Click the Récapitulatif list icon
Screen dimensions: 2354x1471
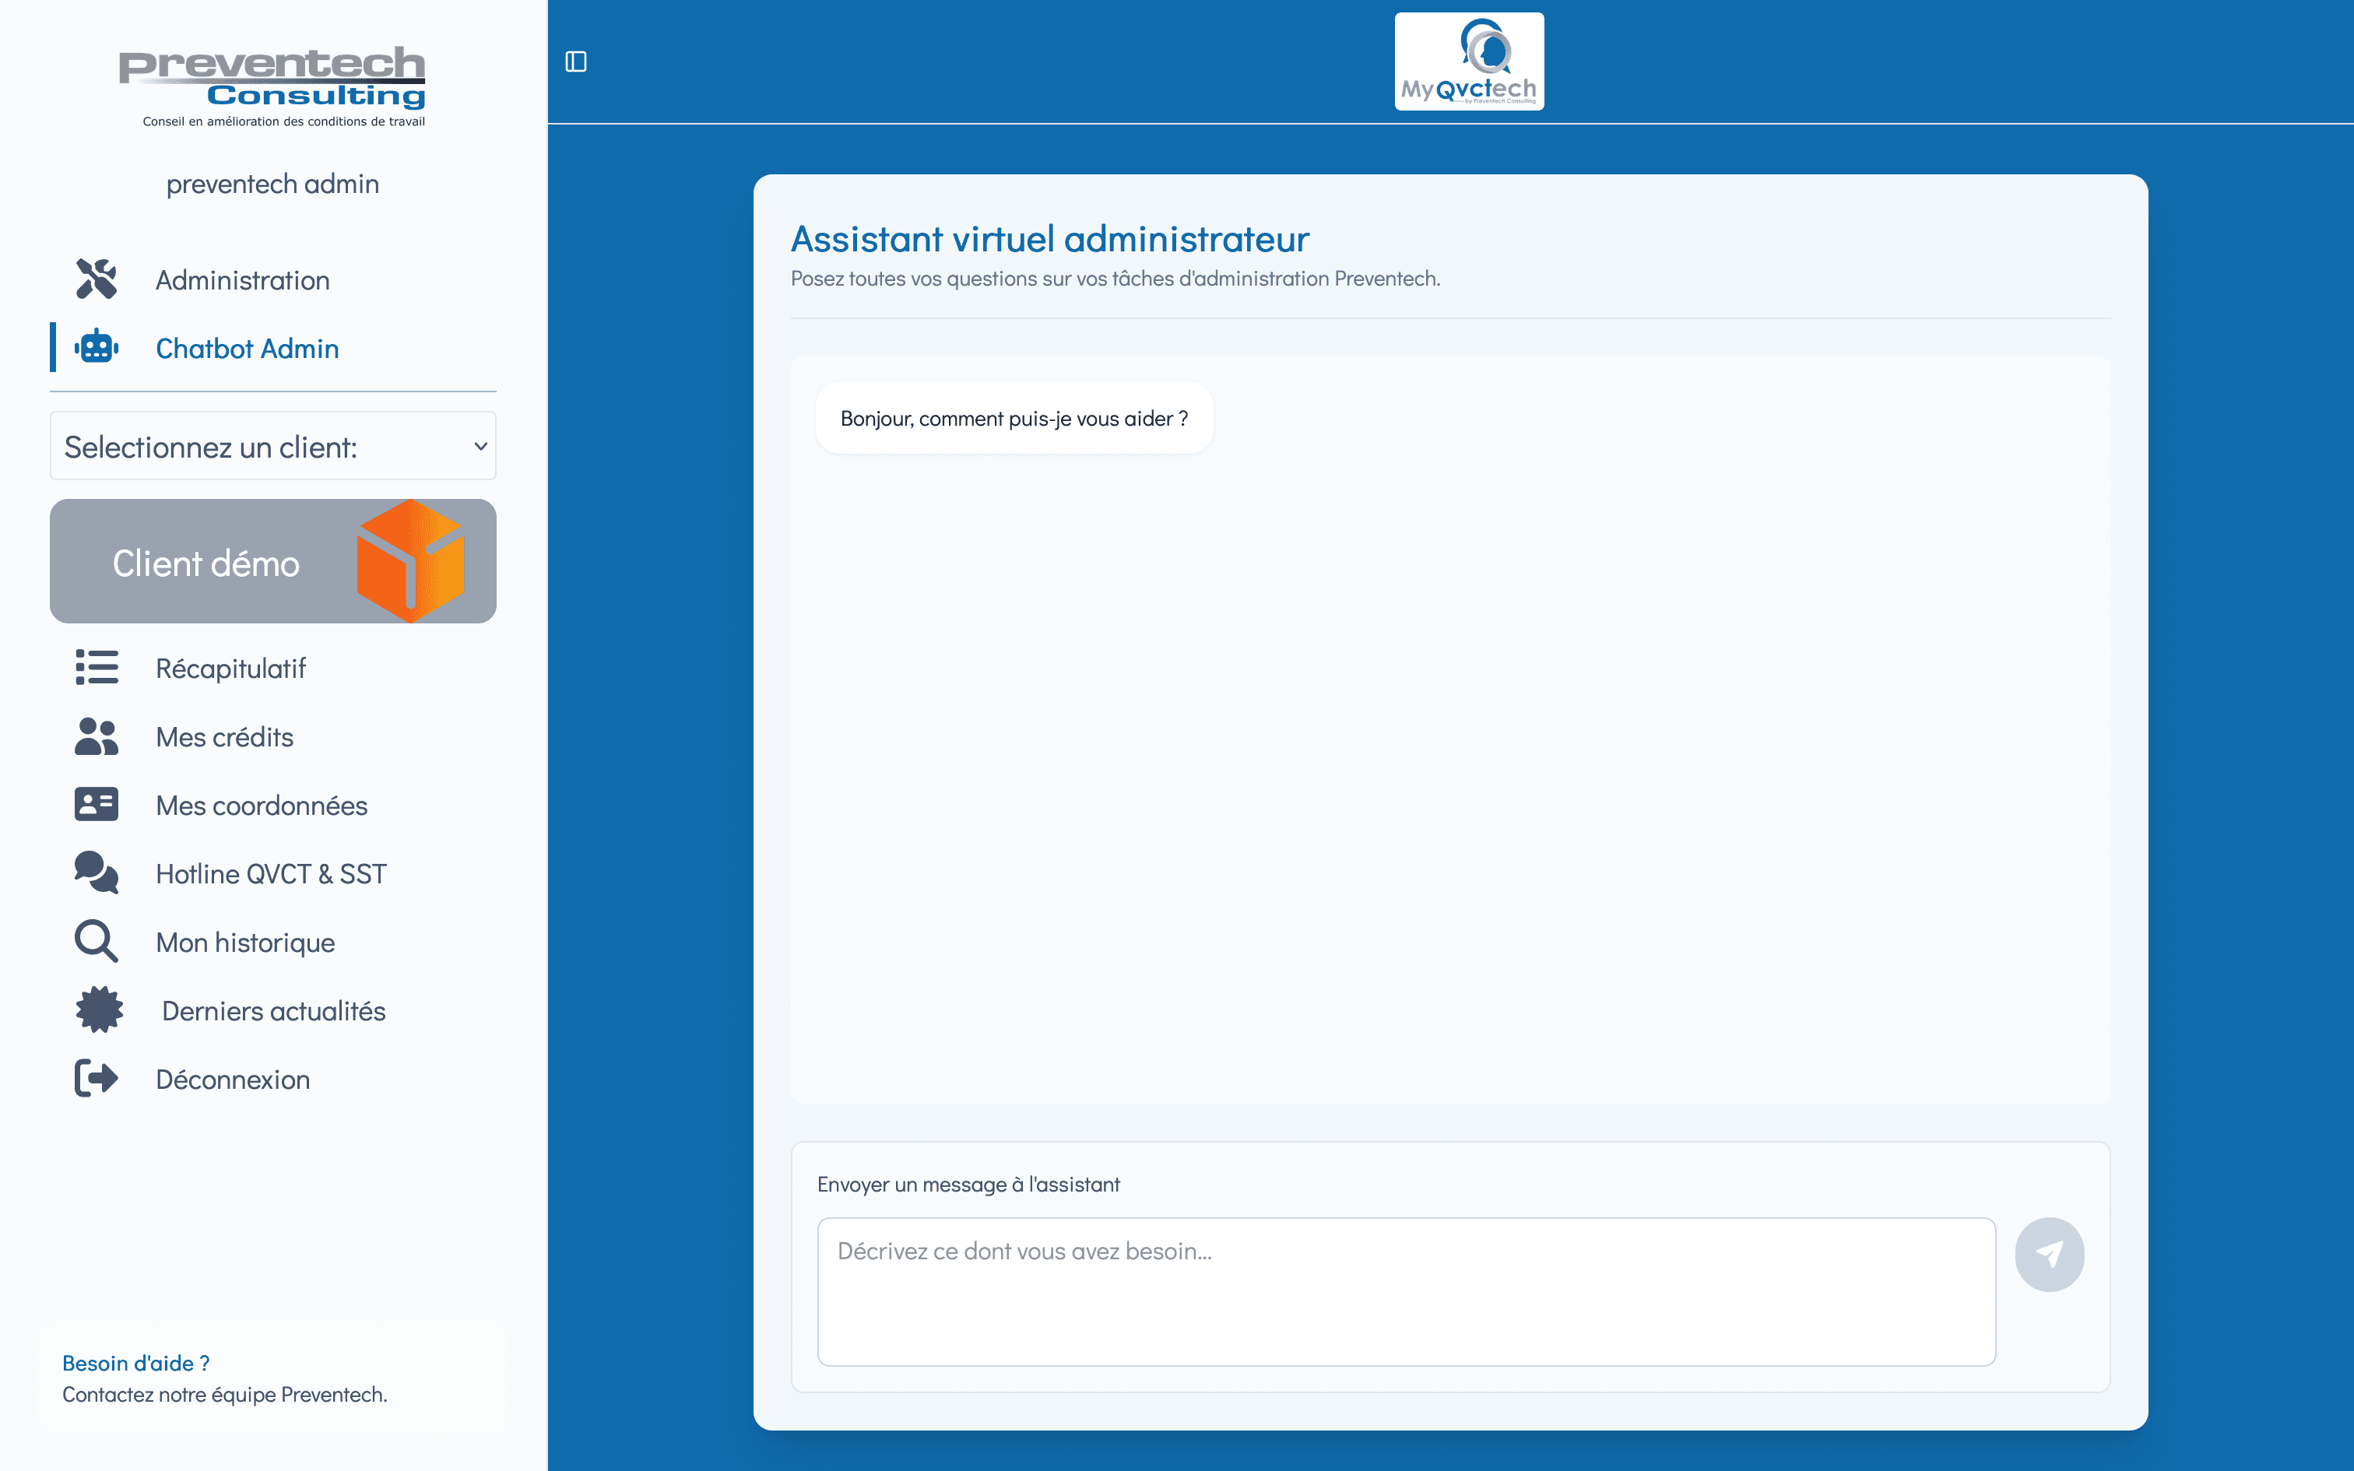(97, 668)
